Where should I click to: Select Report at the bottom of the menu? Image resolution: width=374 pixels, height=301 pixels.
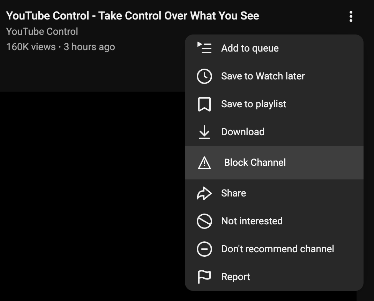pyautogui.click(x=235, y=276)
